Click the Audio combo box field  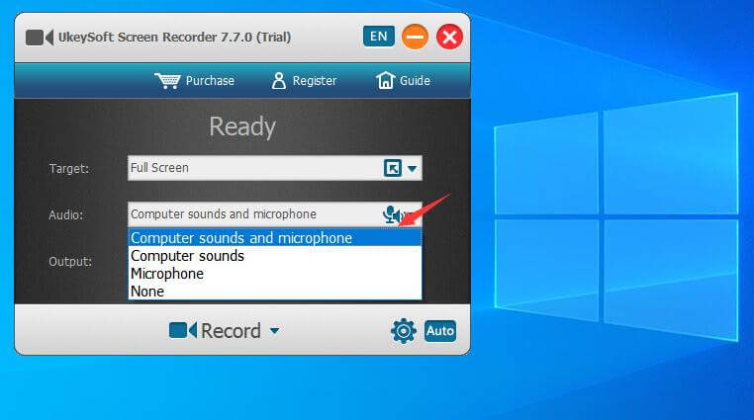coord(274,214)
